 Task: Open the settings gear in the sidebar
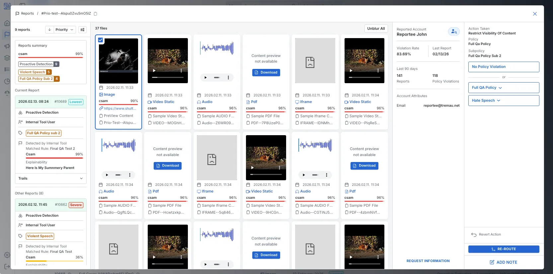tap(7, 255)
